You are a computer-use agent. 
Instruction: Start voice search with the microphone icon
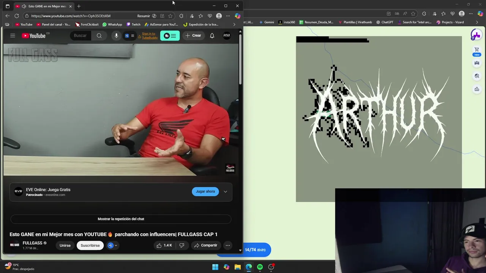click(x=116, y=36)
